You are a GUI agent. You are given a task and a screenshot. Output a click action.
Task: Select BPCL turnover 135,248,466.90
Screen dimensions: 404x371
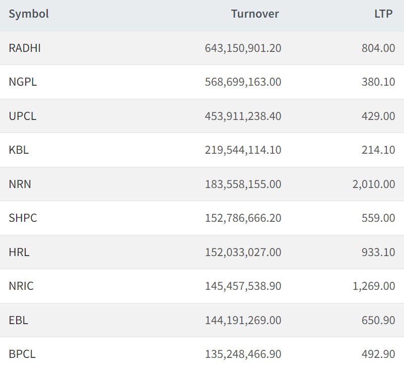pyautogui.click(x=243, y=354)
